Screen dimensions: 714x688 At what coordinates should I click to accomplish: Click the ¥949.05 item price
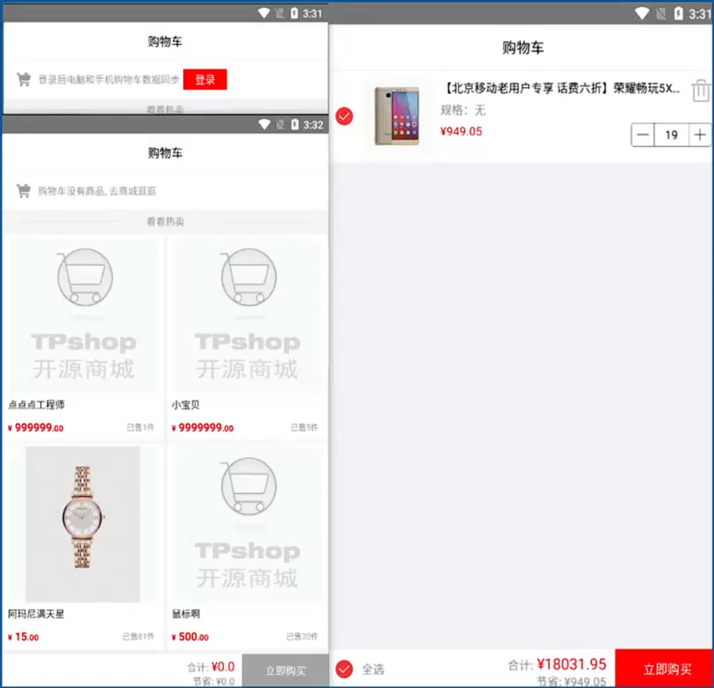[461, 132]
